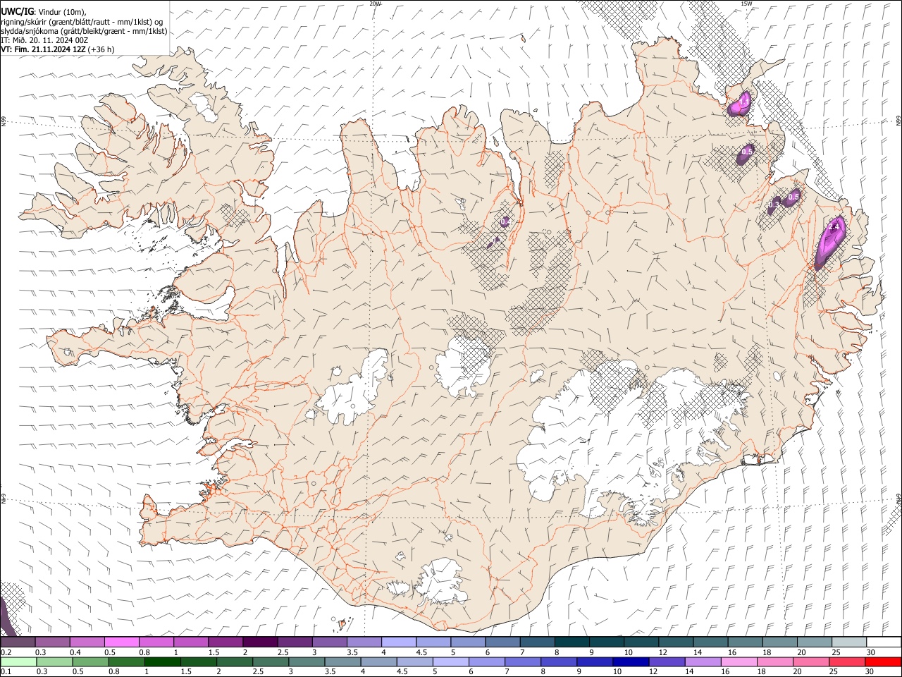The image size is (902, 677).
Task: Click the valid time 'VT: Fim. 21.11.2024 12Z'
Action: (44, 49)
